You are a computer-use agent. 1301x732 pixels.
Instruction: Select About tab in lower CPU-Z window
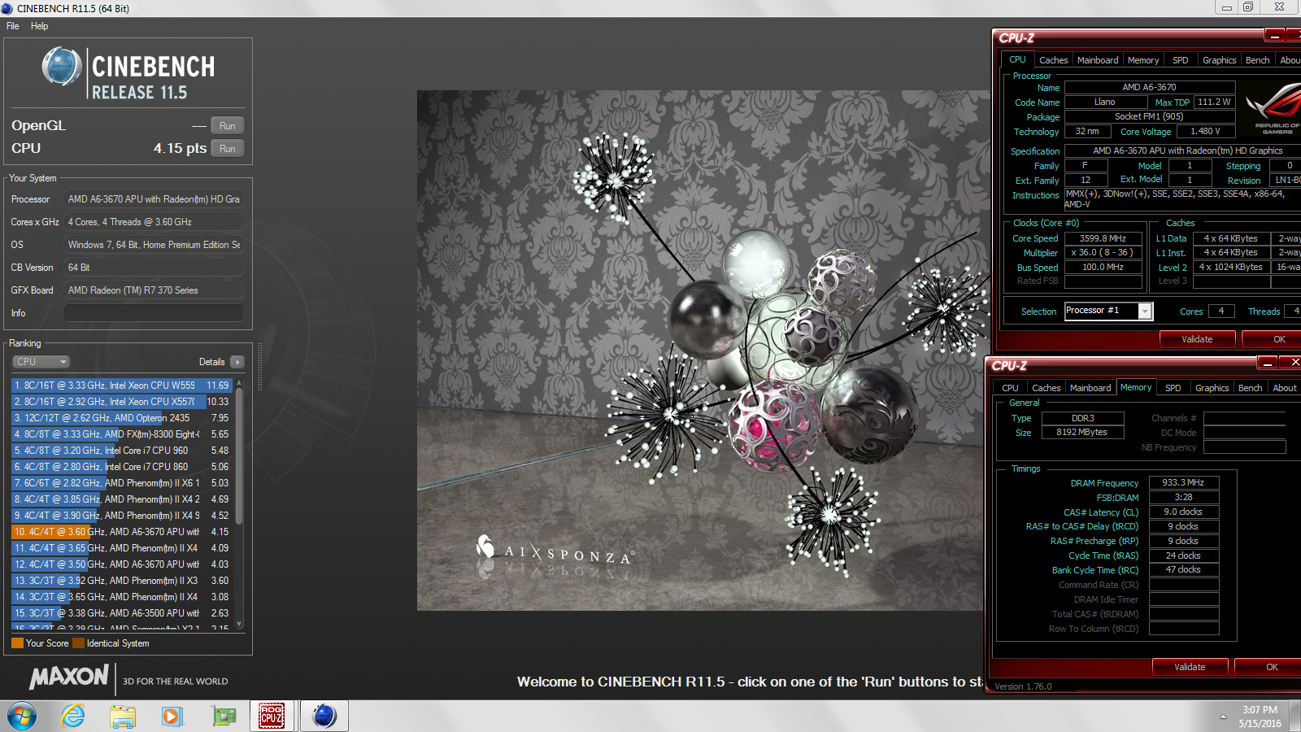[1285, 388]
